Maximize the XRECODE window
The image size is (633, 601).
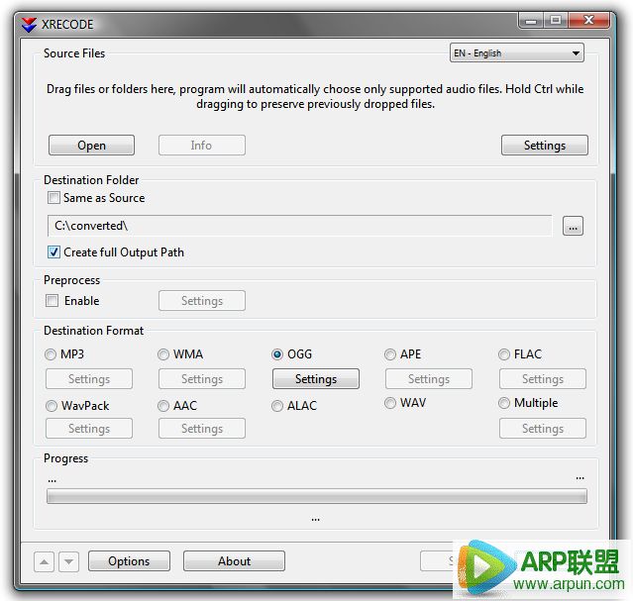click(x=556, y=20)
